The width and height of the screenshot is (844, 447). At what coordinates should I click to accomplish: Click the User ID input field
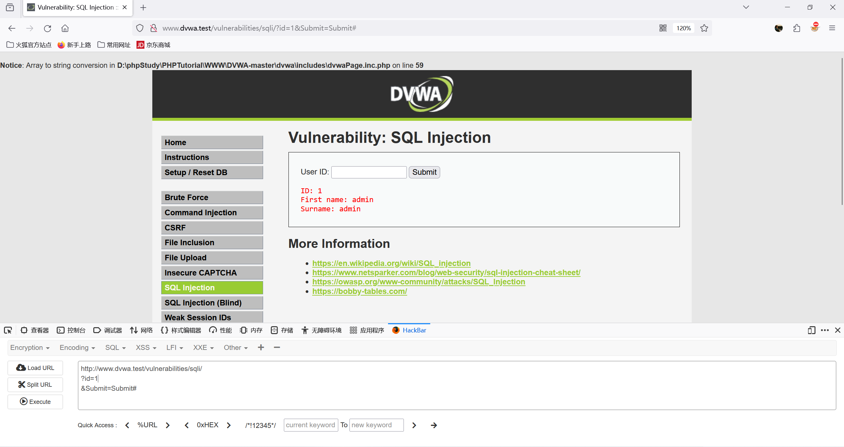pyautogui.click(x=369, y=172)
